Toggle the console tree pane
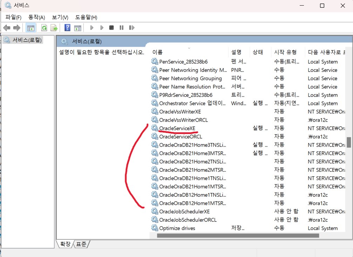 pos(31,27)
